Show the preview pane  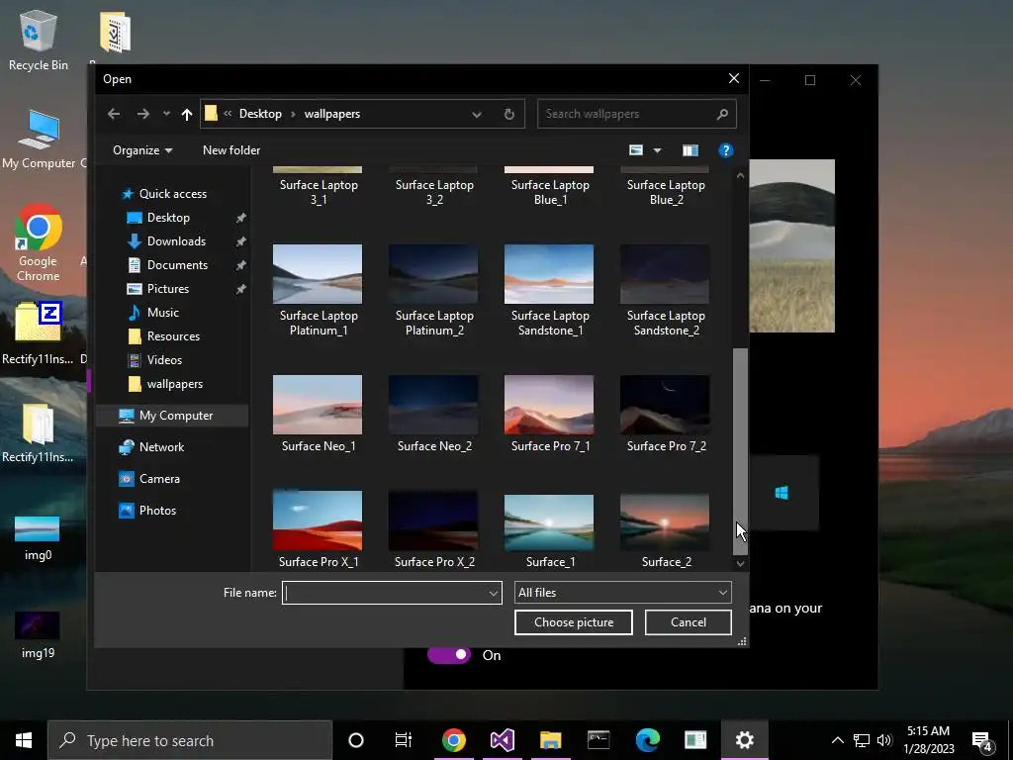[690, 150]
